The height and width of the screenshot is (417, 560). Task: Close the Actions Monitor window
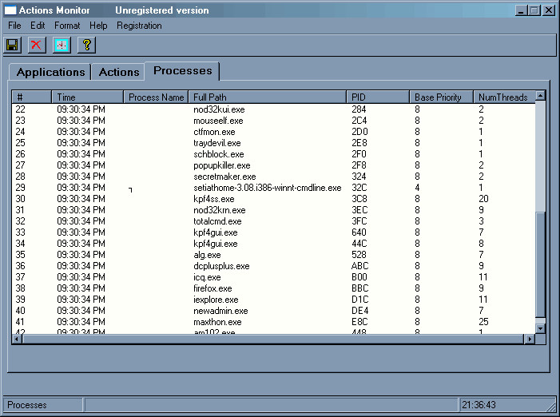(x=549, y=10)
